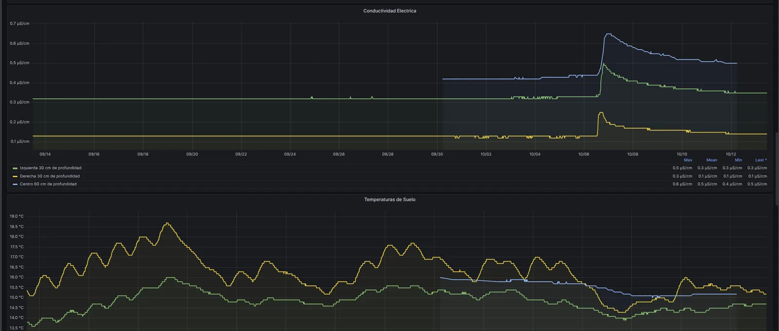The image size is (779, 331).
Task: Click the 0.7 µS/cm y-axis label
Action: [19, 23]
